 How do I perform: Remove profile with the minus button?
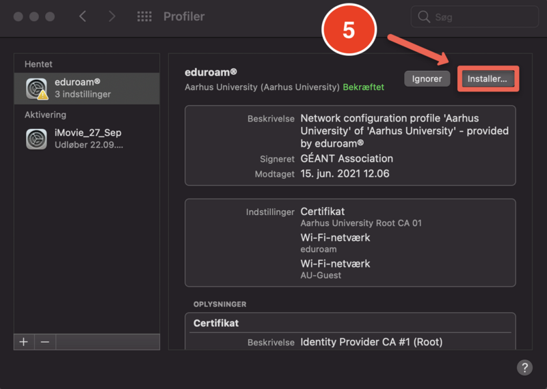coord(45,342)
